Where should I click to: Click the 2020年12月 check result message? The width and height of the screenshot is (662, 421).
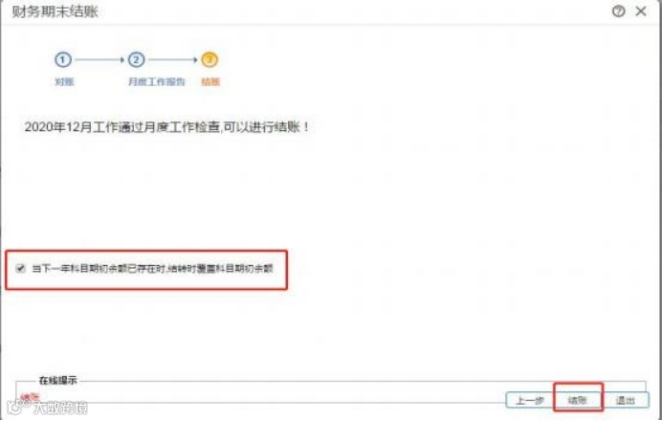pos(166,126)
